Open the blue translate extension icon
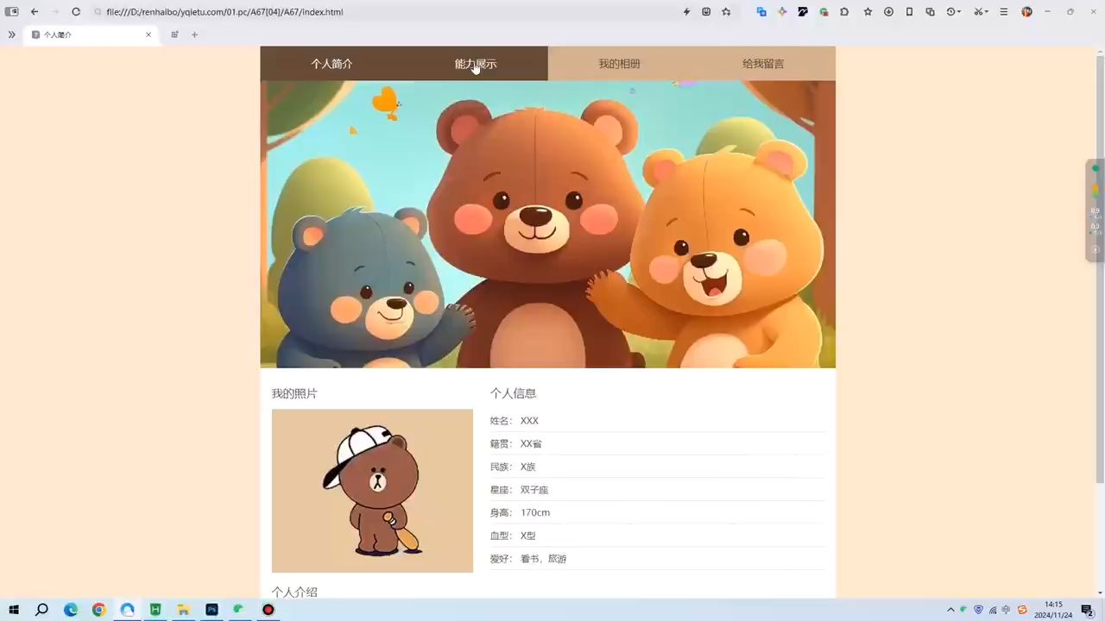This screenshot has height=621, width=1105. coord(761,12)
